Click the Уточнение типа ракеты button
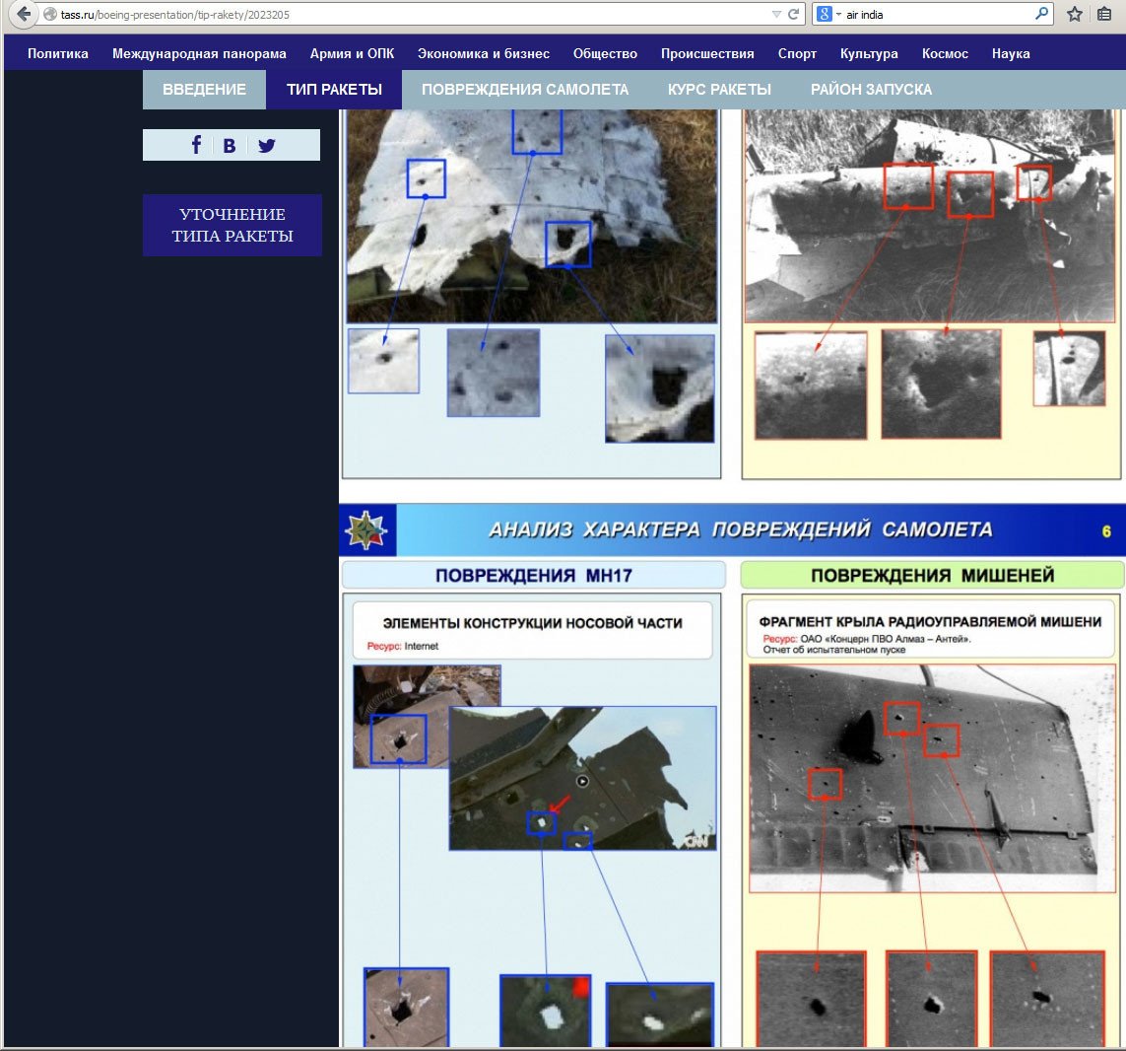 [232, 226]
